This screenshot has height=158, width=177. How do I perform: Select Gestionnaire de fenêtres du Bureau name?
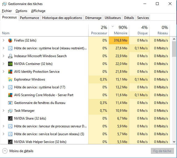point(40,103)
